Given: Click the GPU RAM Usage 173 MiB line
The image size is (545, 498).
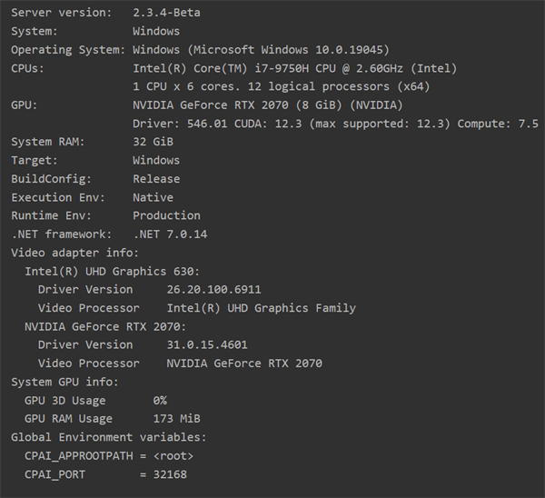Looking at the screenshot, I should point(113,419).
